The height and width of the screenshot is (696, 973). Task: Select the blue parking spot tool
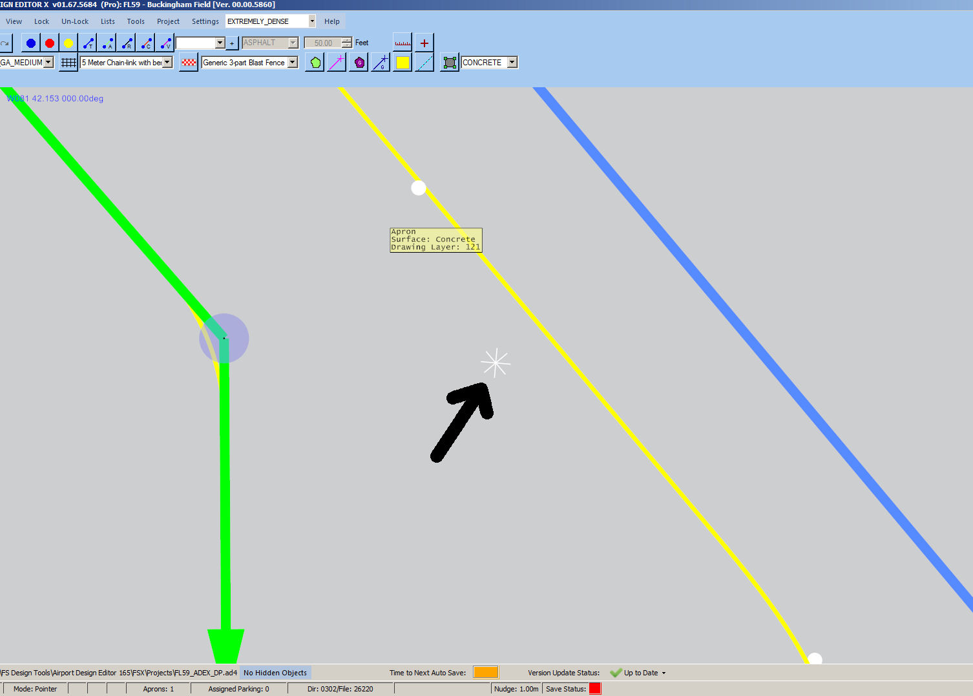(30, 42)
